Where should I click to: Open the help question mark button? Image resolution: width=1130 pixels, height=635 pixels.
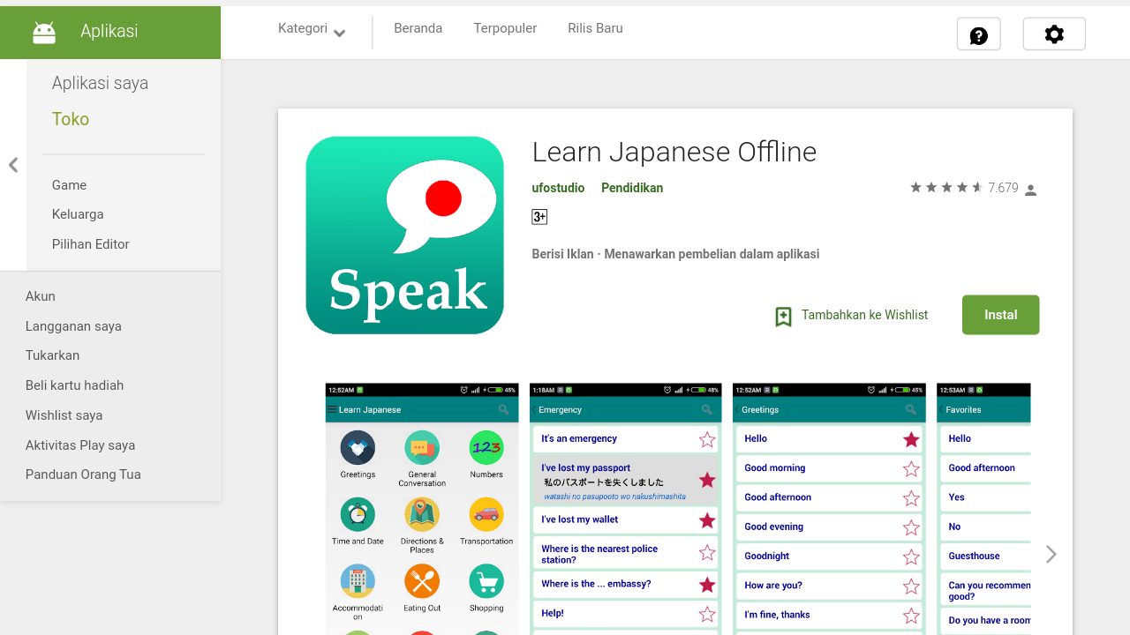(978, 34)
